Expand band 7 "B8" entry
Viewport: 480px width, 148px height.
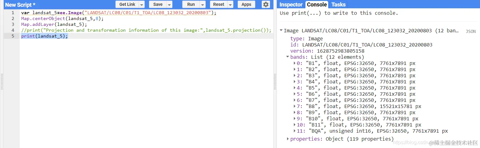click(x=295, y=106)
